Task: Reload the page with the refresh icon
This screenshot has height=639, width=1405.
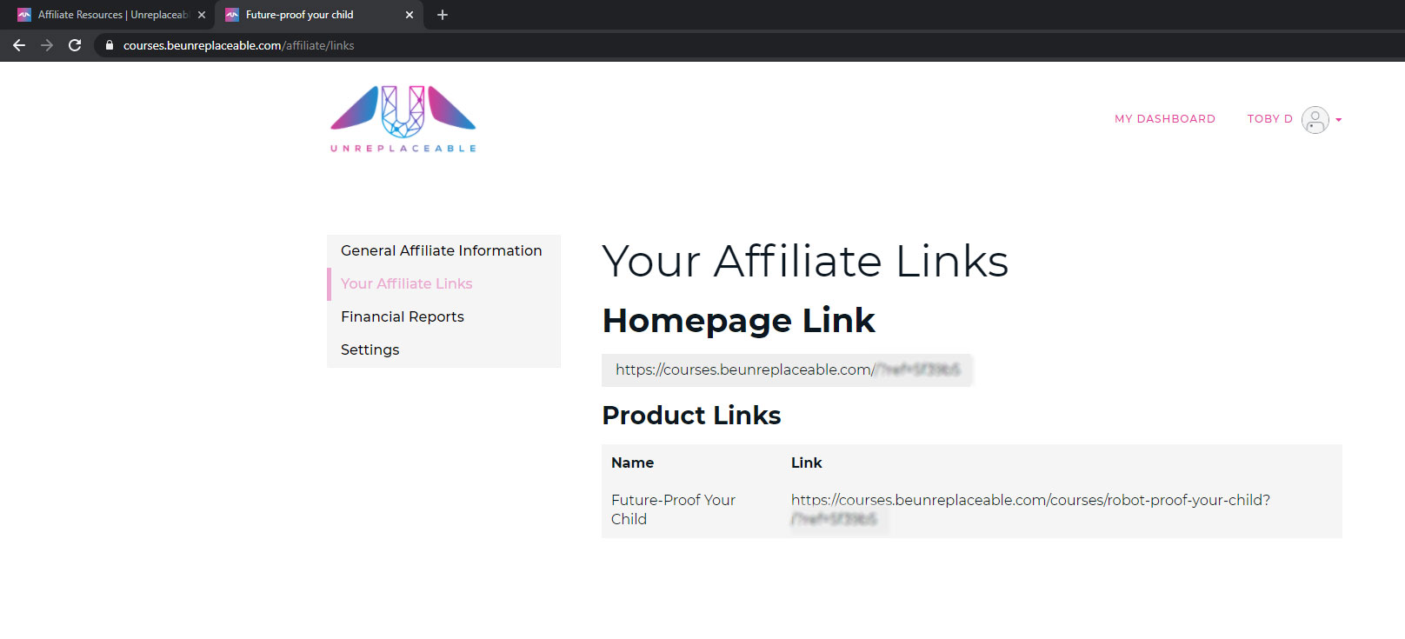Action: [x=75, y=45]
